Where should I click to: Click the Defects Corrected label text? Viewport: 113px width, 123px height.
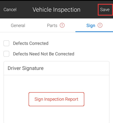coord(31,43)
